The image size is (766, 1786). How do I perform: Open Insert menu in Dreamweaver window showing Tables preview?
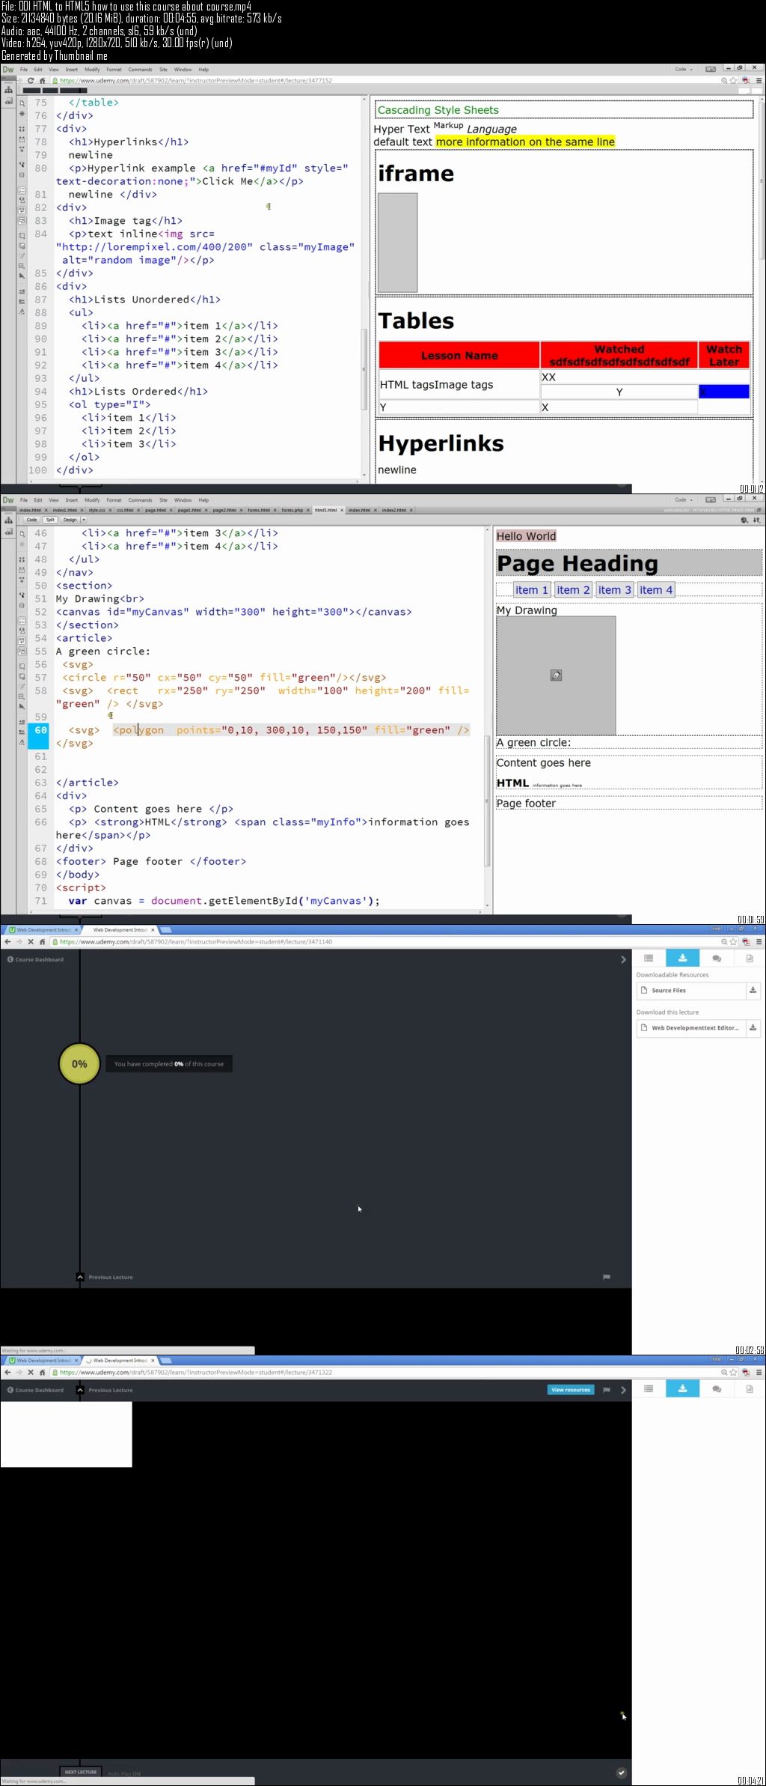[x=72, y=70]
